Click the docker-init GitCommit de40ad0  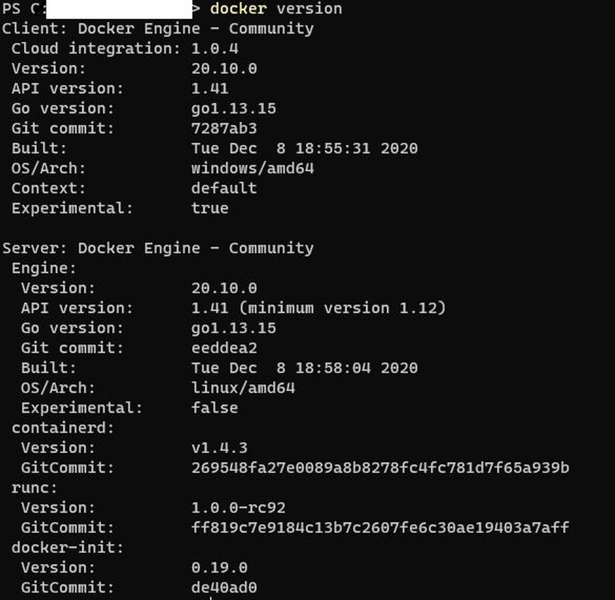[224, 588]
